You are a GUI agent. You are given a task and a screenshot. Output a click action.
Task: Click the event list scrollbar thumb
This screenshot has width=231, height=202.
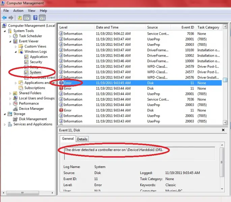point(225,80)
